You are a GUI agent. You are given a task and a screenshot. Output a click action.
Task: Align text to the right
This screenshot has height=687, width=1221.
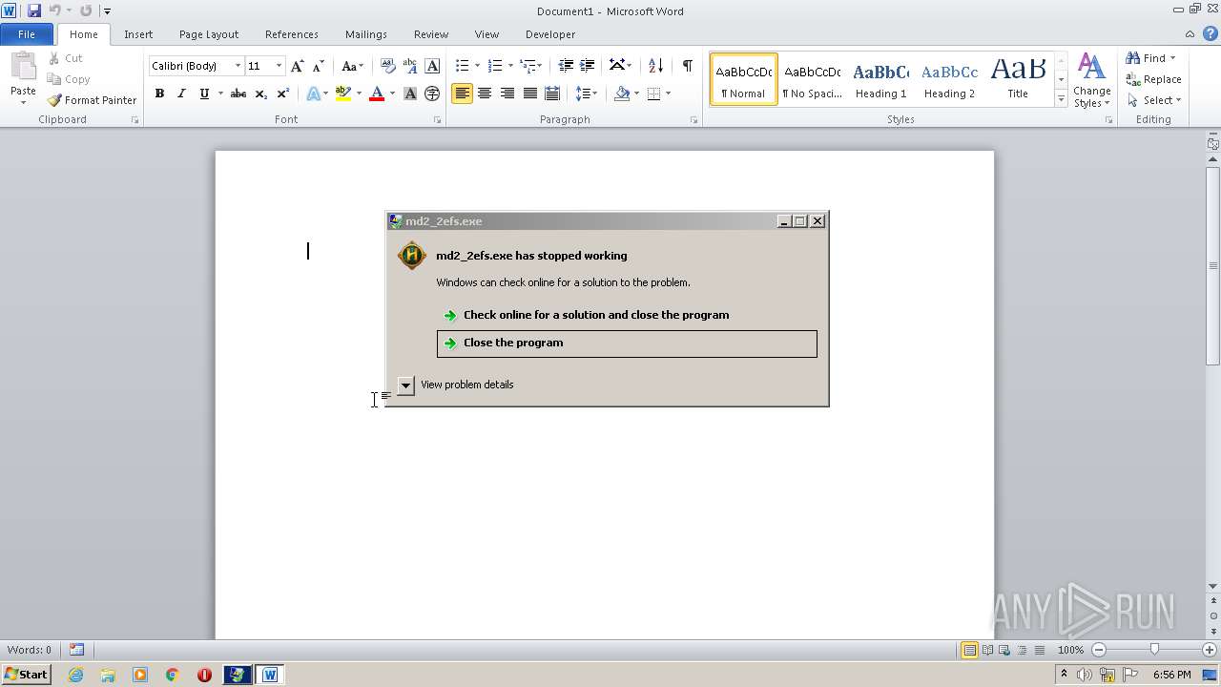point(507,94)
